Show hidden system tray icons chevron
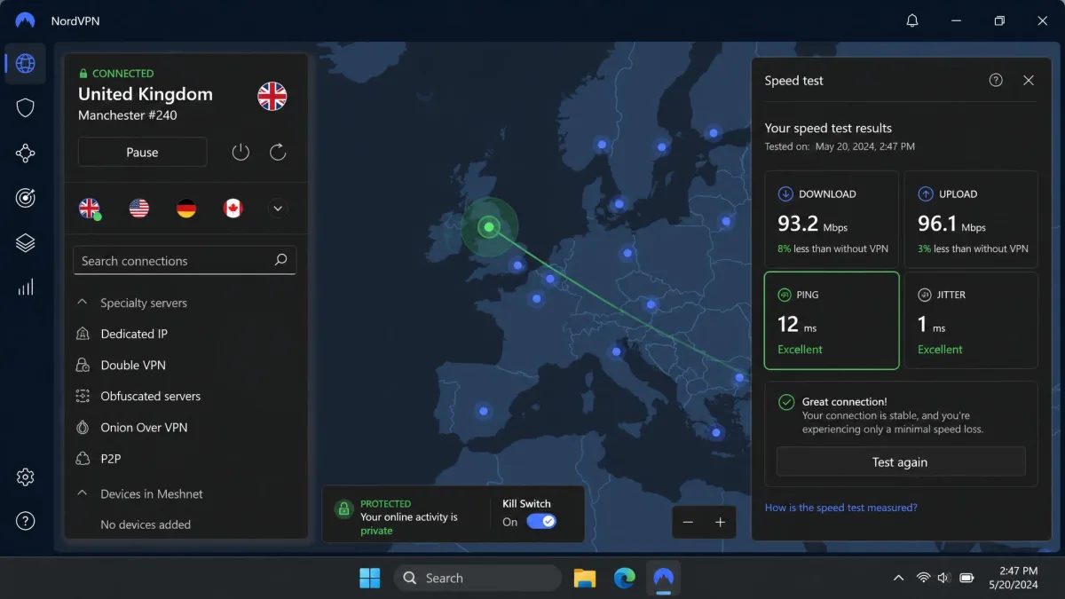The height and width of the screenshot is (599, 1065). 898,578
